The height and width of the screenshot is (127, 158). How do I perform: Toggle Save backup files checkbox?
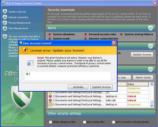point(84,122)
